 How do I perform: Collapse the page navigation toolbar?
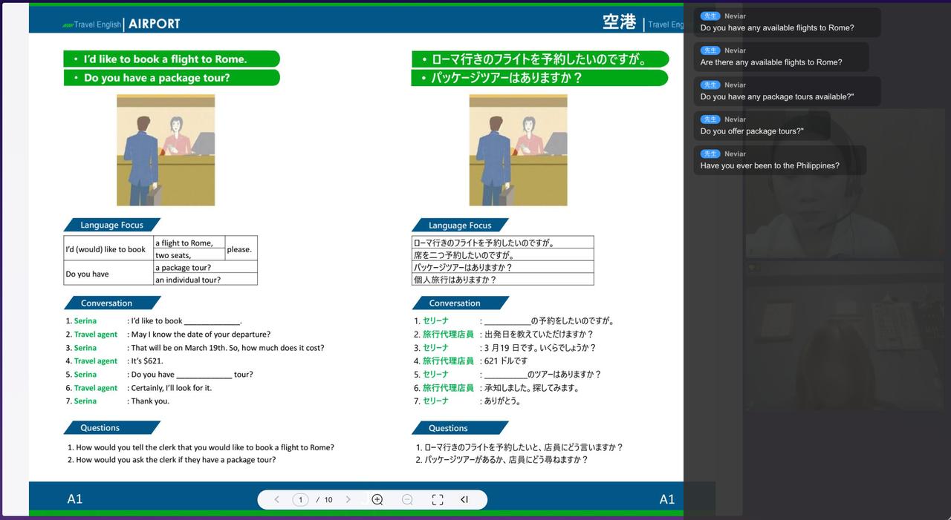[464, 500]
